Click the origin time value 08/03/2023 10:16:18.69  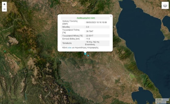[x=97, y=22]
